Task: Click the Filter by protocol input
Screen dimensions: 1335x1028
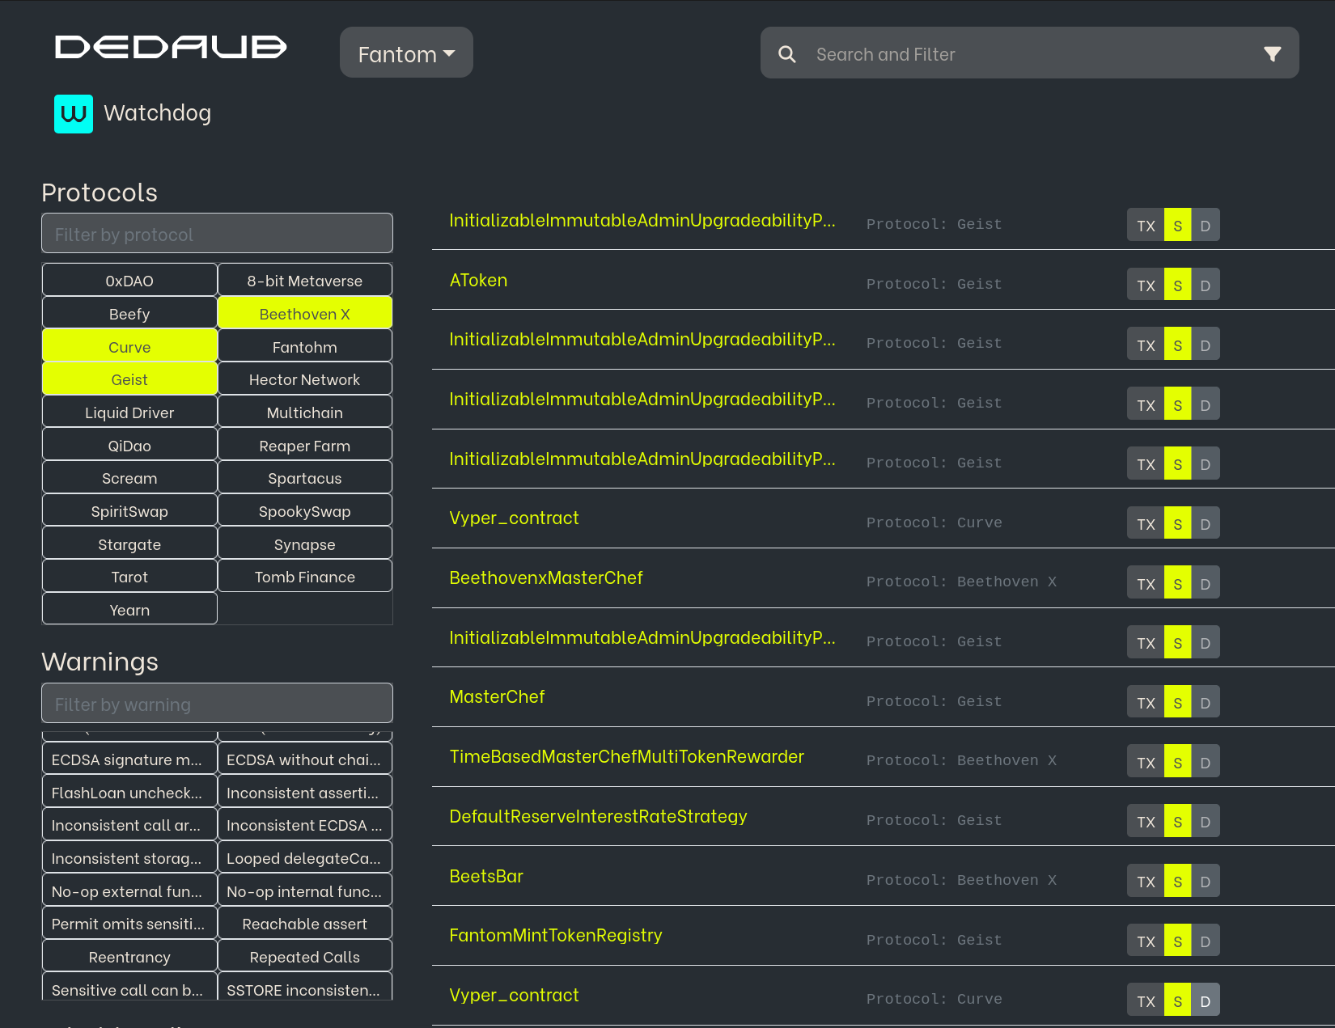Action: pyautogui.click(x=218, y=234)
